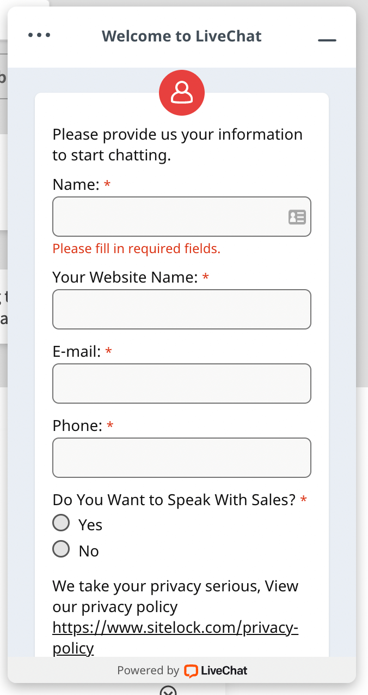Focus the Name input field
The image size is (368, 695).
tap(182, 217)
